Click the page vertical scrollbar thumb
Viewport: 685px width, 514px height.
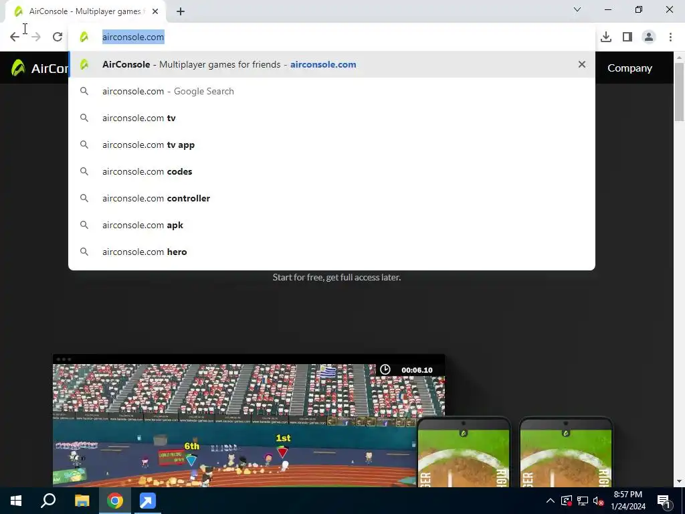point(680,92)
